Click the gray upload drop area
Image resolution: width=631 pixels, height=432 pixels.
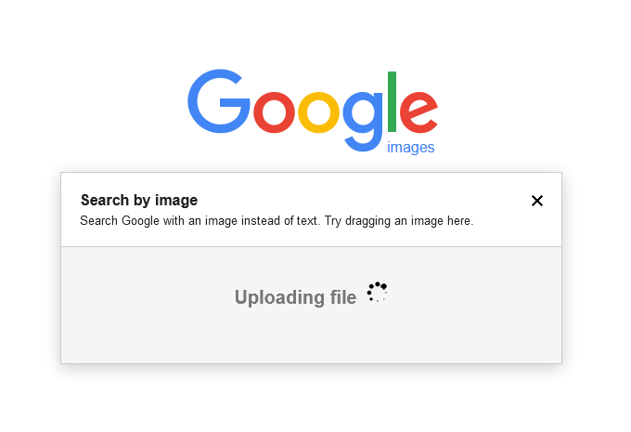point(311,305)
